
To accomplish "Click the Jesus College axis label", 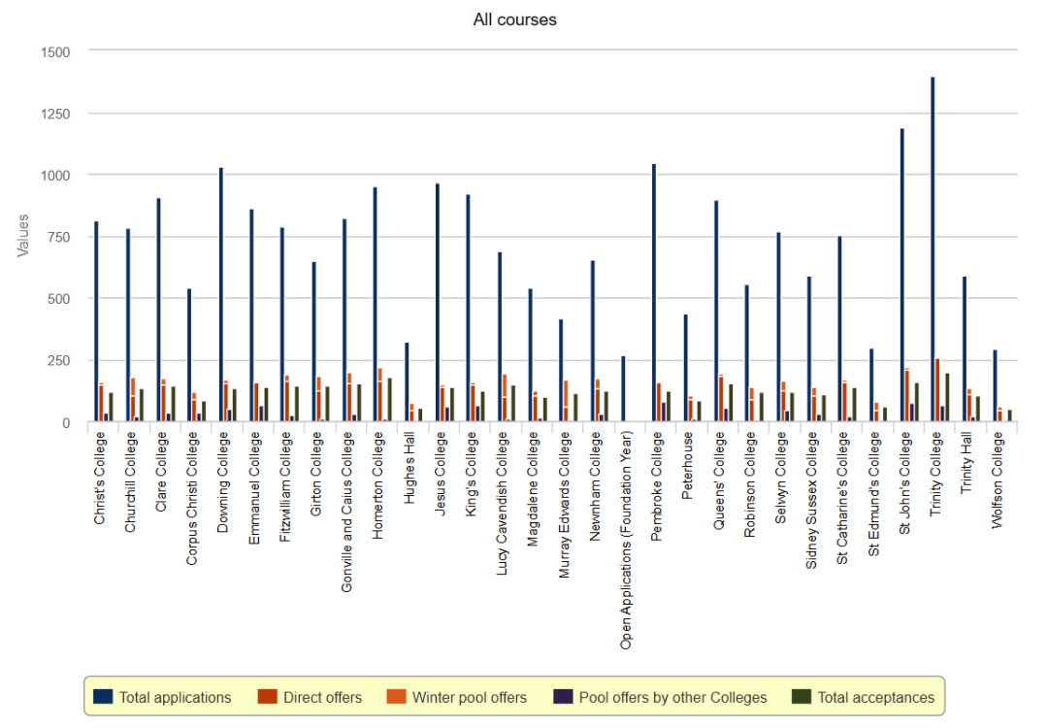I will click(440, 474).
